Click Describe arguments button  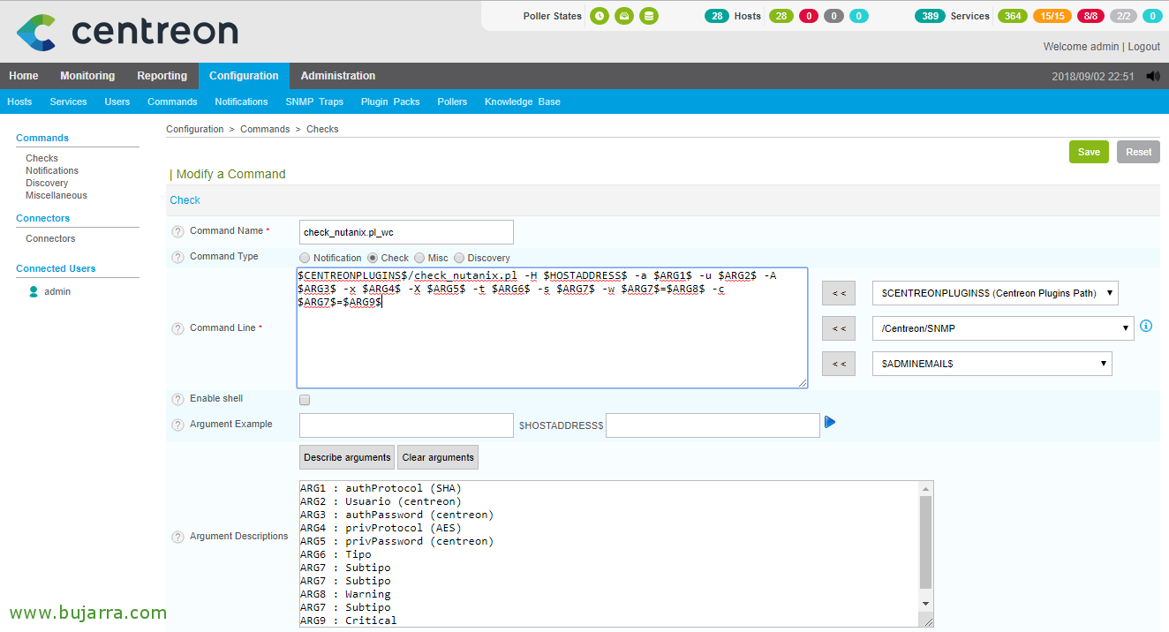(347, 457)
